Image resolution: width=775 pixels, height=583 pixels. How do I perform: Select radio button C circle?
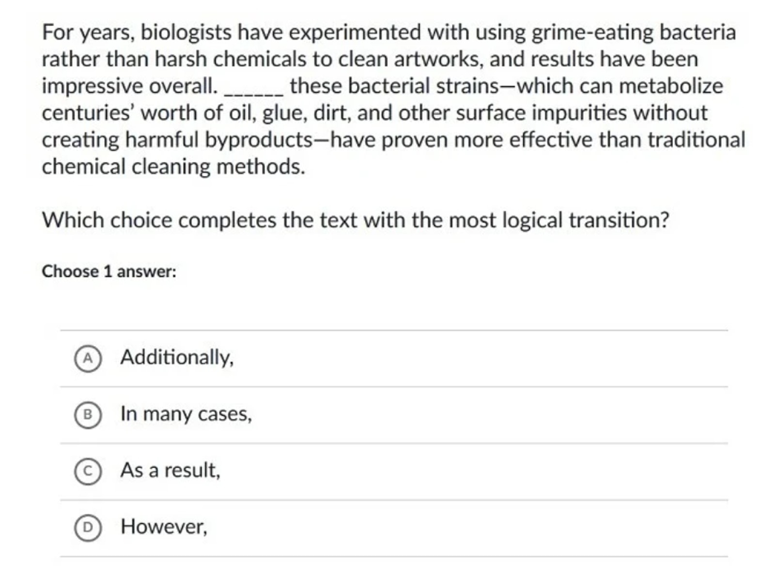click(88, 471)
